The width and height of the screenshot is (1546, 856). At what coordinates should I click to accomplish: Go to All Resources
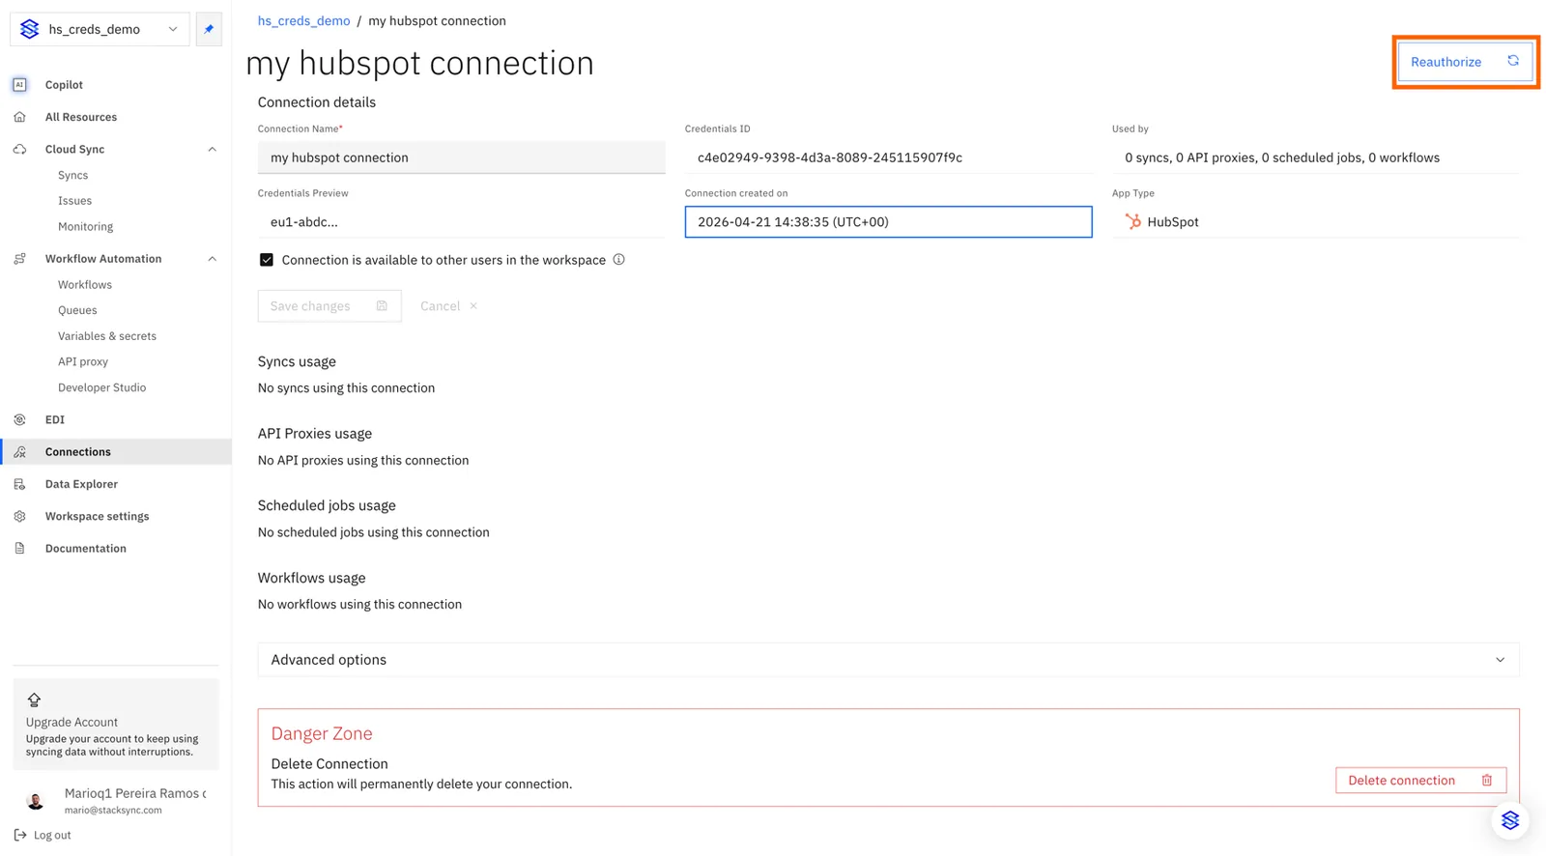81,117
